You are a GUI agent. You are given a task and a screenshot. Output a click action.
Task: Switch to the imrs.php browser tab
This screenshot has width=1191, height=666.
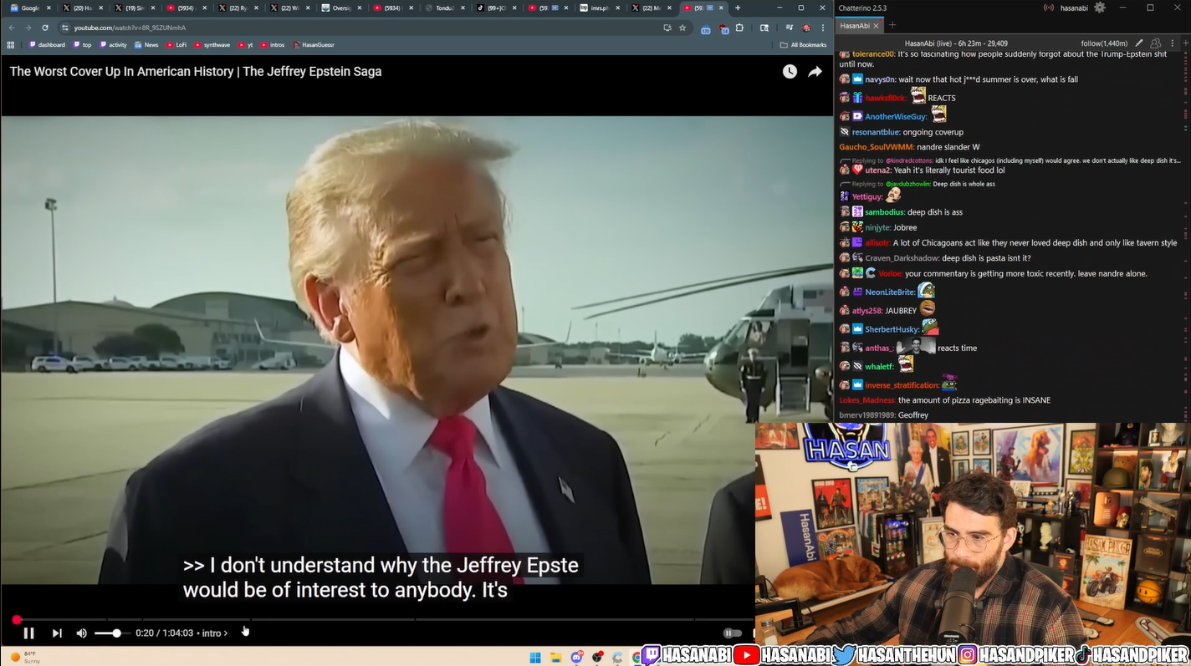pyautogui.click(x=601, y=8)
